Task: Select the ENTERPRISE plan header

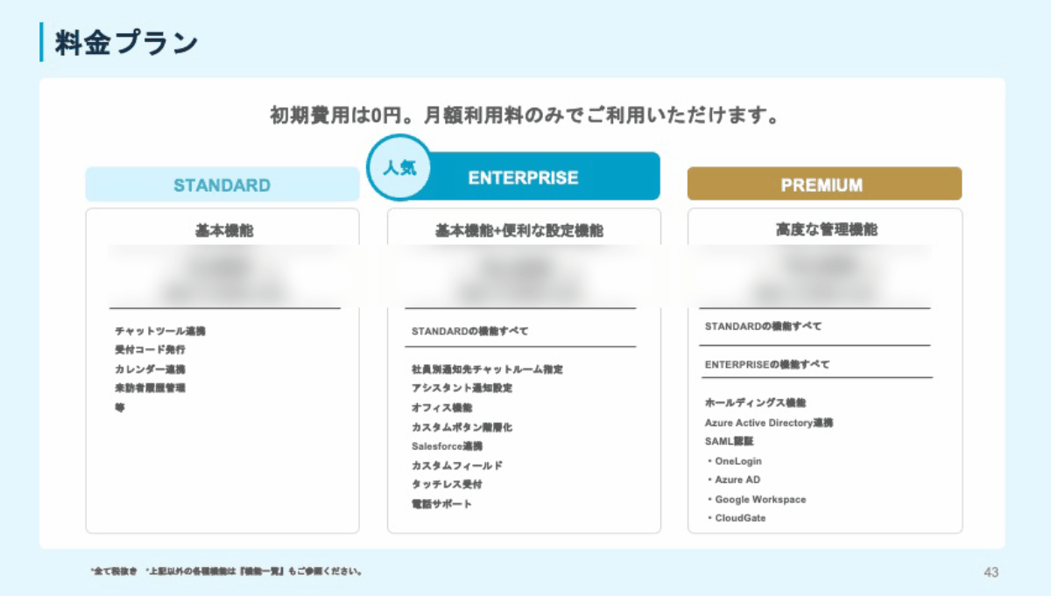Action: (x=523, y=177)
